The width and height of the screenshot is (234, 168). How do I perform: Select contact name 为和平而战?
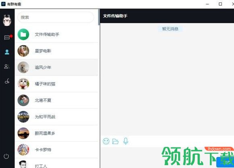45,117
